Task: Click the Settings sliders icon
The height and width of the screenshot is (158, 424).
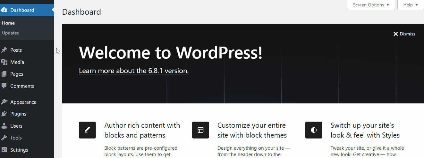Action: 4,150
